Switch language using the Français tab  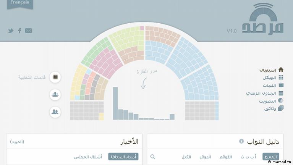click(x=20, y=3)
